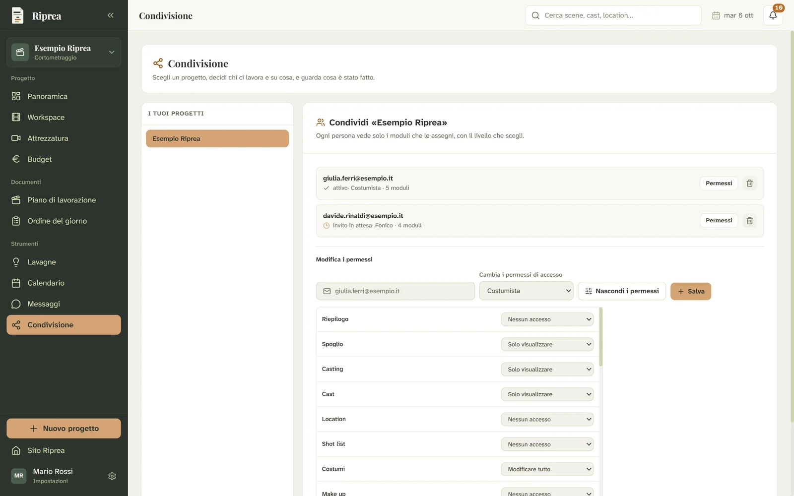Select Esempio Riprea in I tuoi progetti
The image size is (794, 496).
[x=217, y=139]
